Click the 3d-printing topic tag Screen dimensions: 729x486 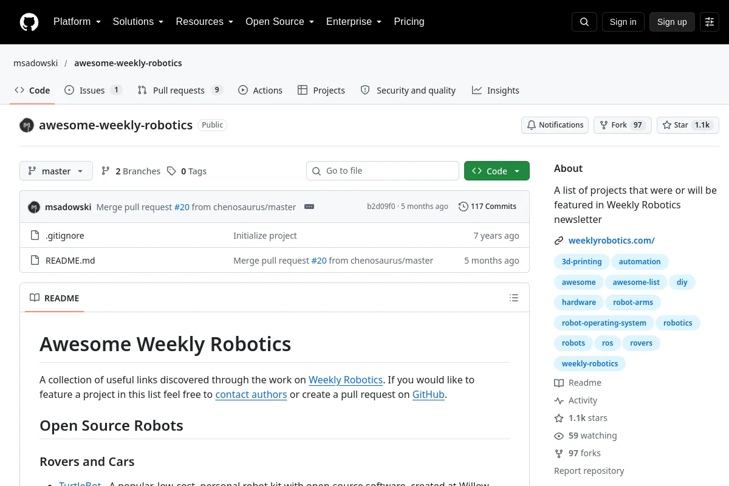581,262
